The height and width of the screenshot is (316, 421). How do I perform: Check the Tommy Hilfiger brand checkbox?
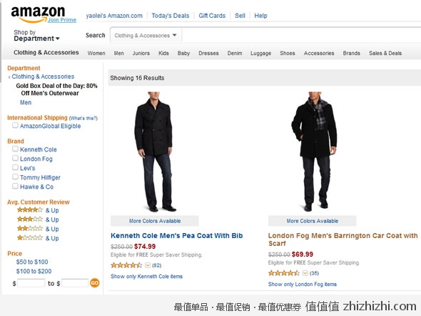coord(15,177)
